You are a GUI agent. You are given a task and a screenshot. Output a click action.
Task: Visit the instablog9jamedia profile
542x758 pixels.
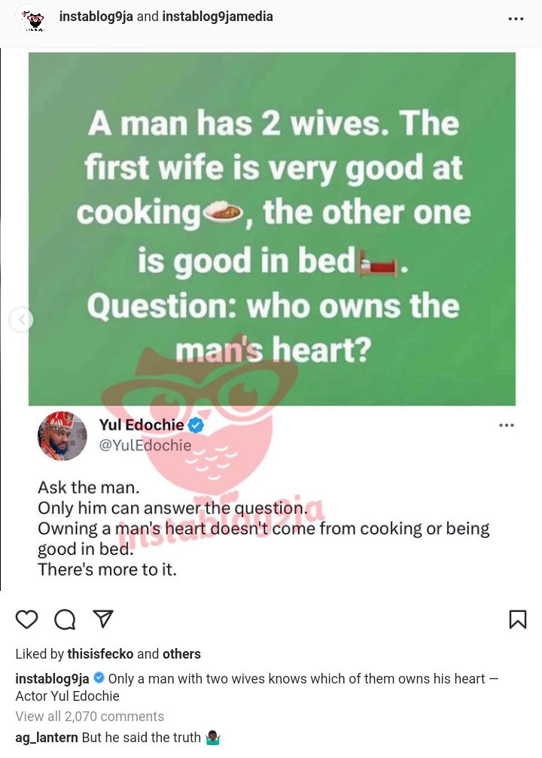click(x=218, y=17)
